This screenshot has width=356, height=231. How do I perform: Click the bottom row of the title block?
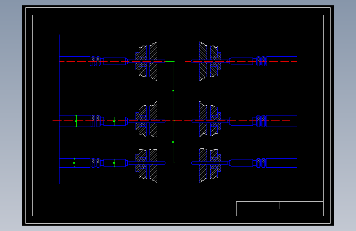click(280, 213)
